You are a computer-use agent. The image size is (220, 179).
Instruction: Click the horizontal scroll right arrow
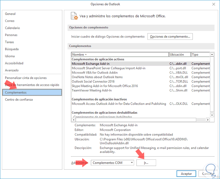[208, 120]
